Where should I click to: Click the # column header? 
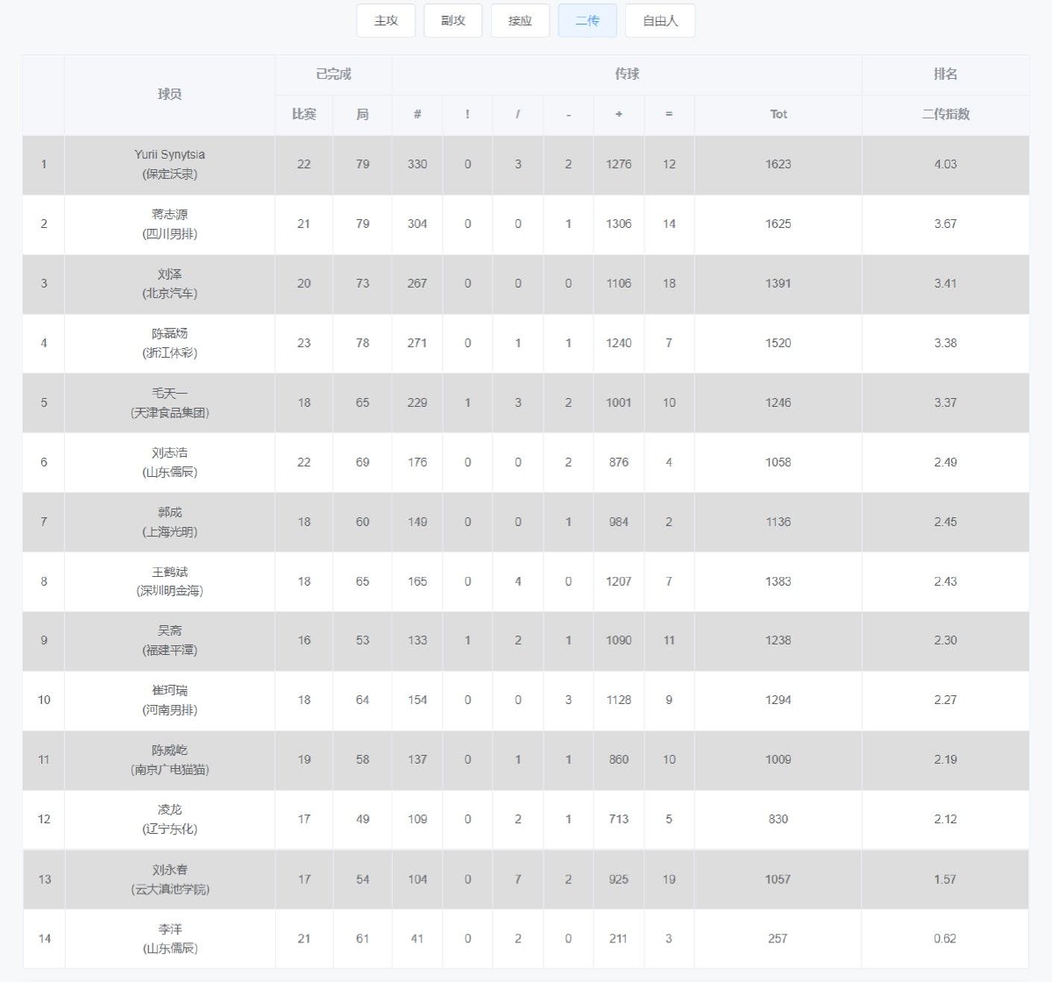(417, 114)
